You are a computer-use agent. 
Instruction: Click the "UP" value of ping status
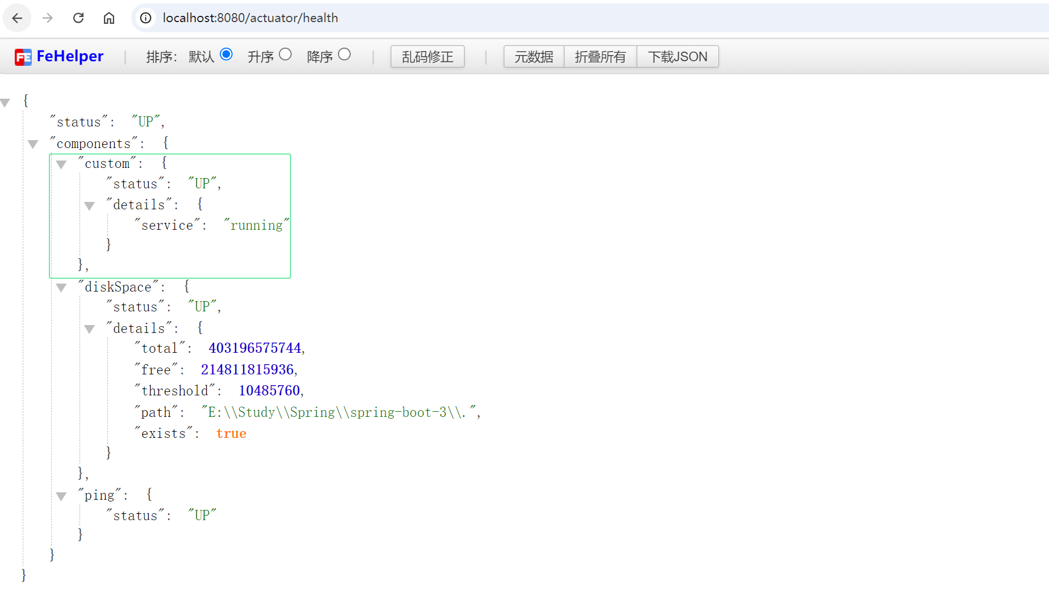pyautogui.click(x=202, y=516)
